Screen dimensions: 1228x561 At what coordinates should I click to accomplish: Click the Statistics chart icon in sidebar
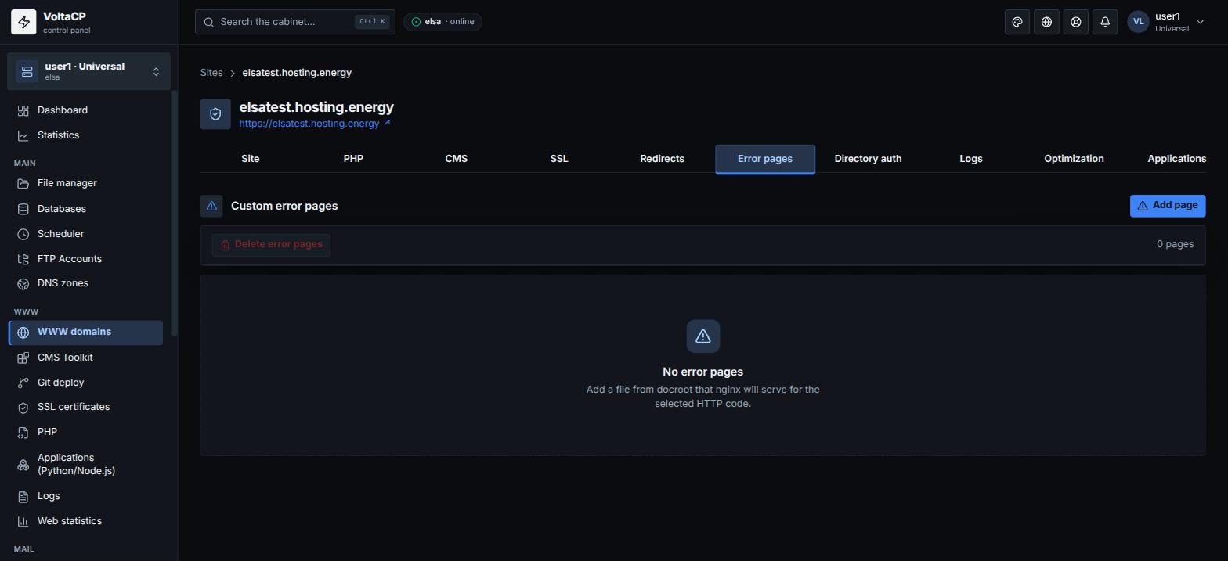tap(23, 135)
